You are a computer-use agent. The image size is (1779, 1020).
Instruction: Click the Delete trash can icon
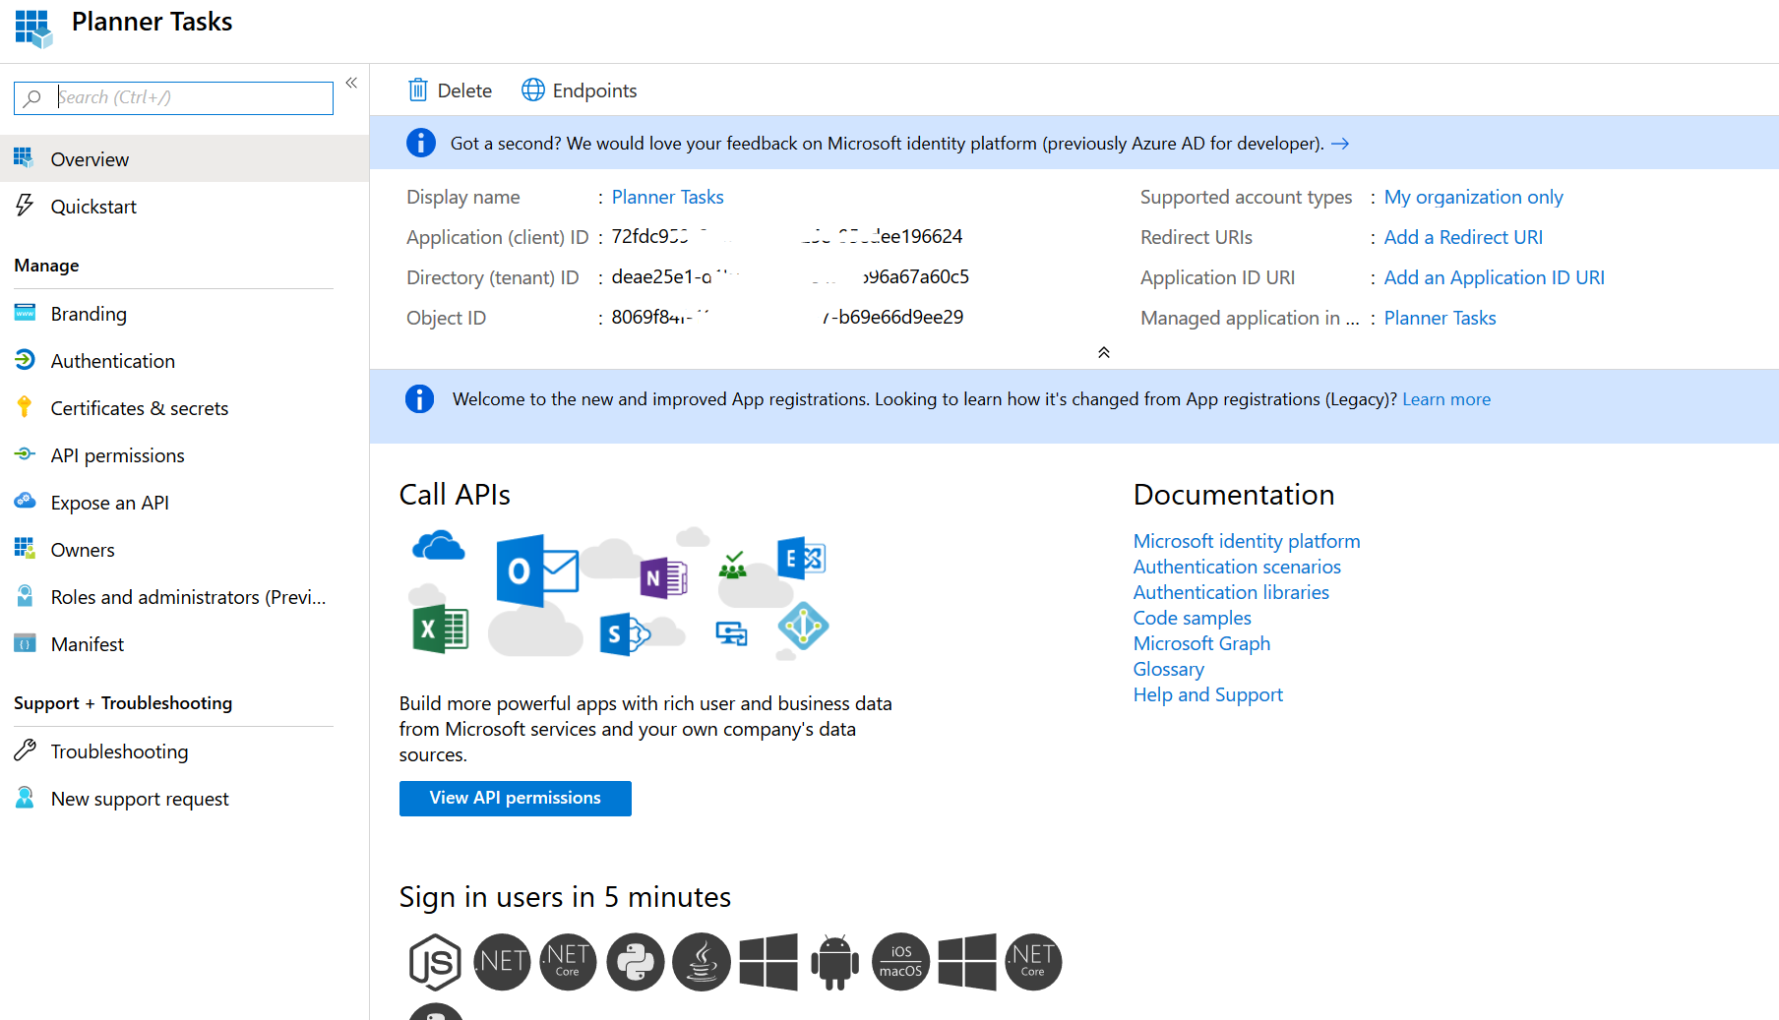(418, 90)
